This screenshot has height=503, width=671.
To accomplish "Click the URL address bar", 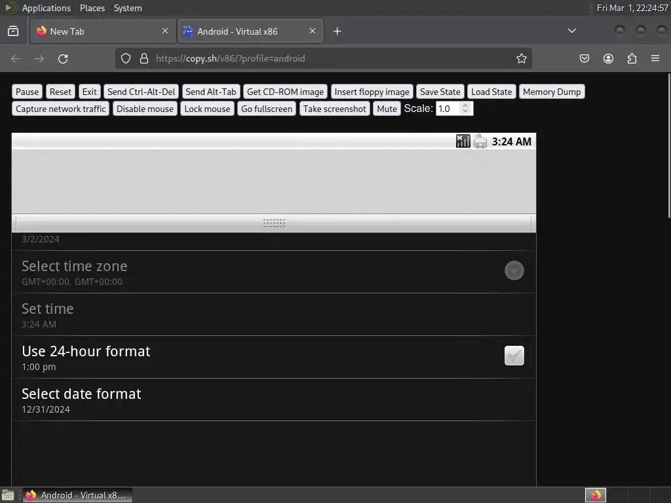I will coord(324,58).
